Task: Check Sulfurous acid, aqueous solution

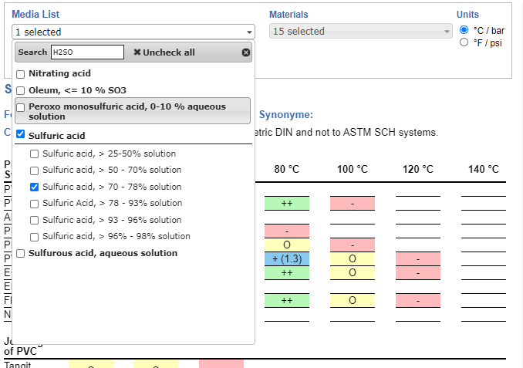Action: point(21,253)
